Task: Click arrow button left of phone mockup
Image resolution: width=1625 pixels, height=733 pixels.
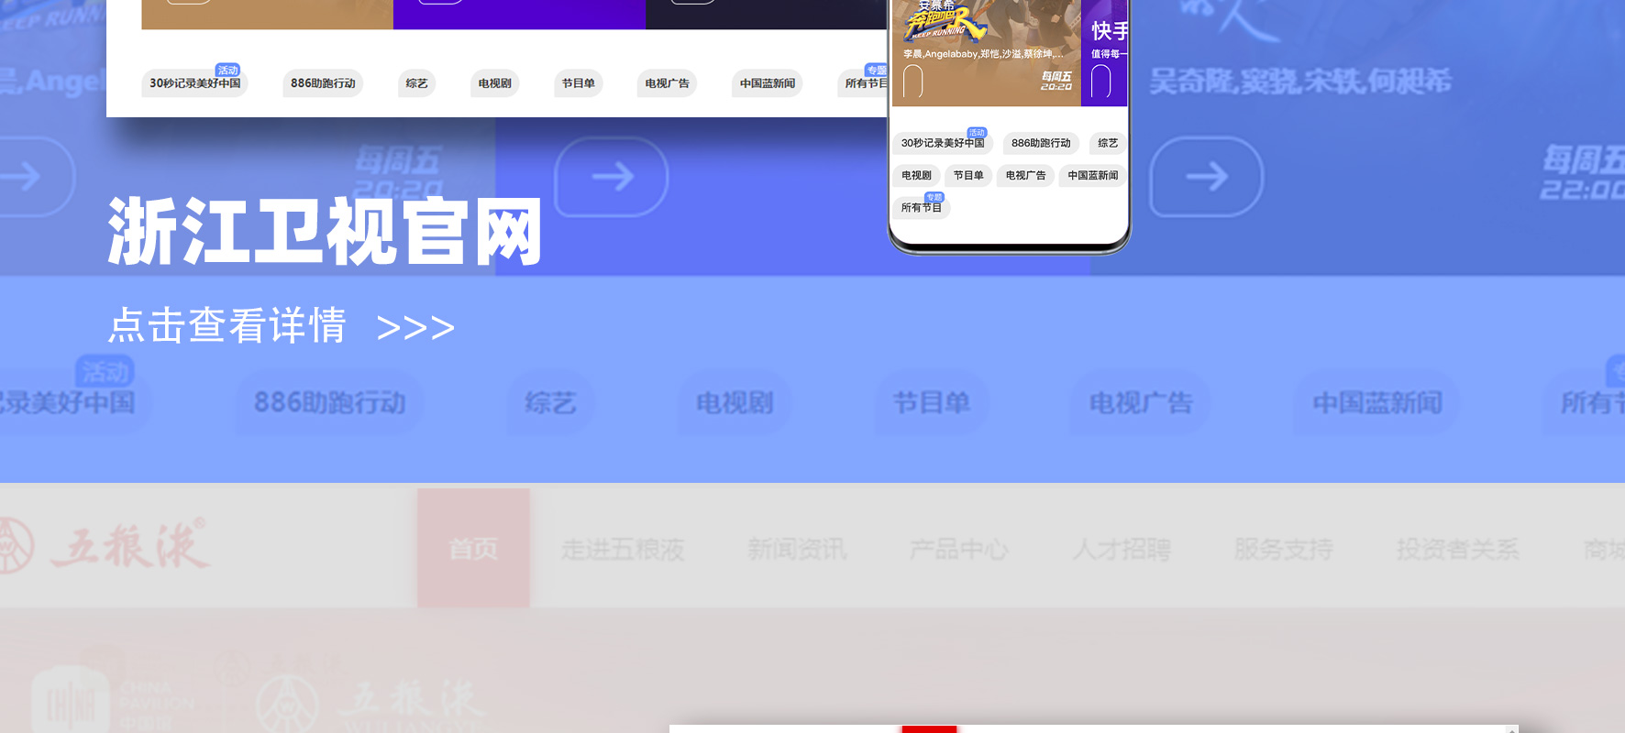Action: [x=612, y=176]
